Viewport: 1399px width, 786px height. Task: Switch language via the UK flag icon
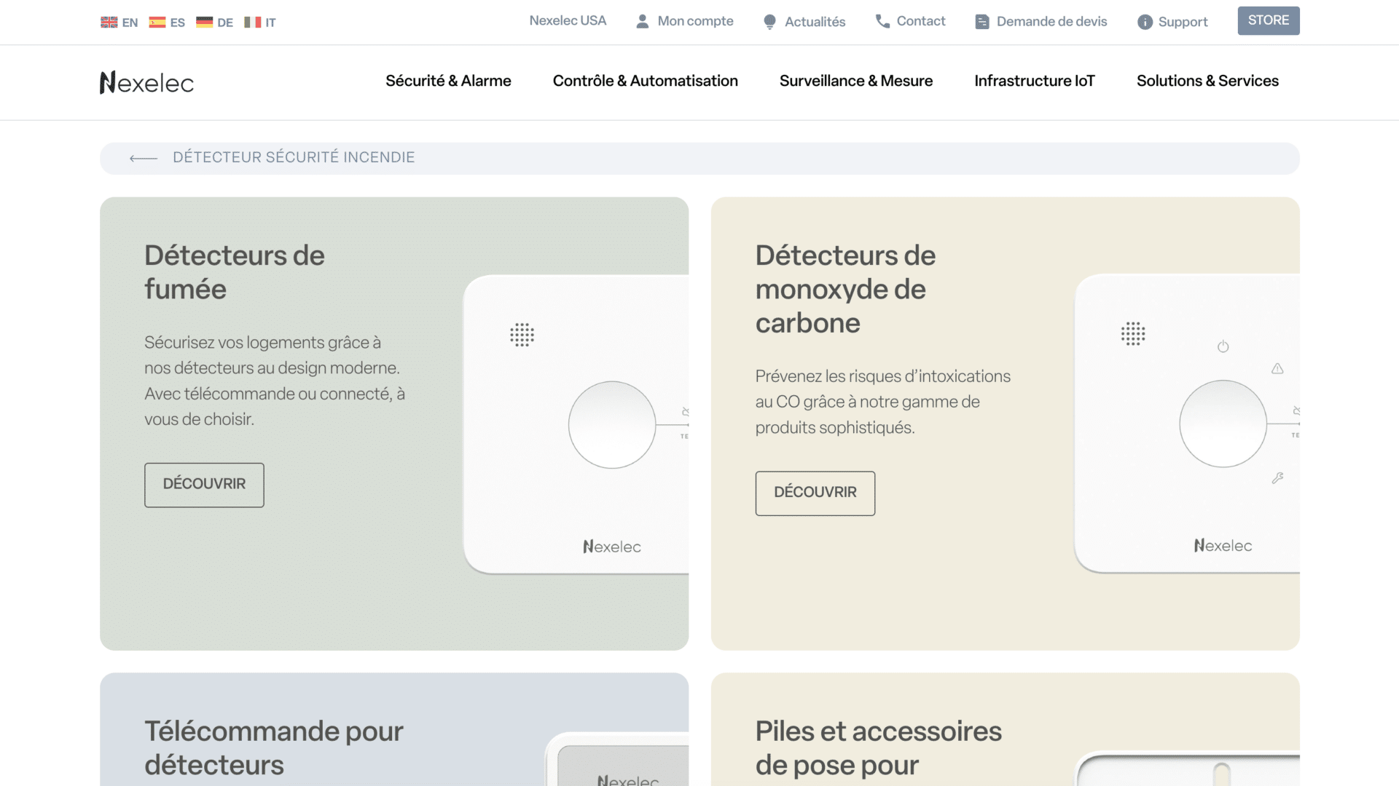[x=109, y=22]
